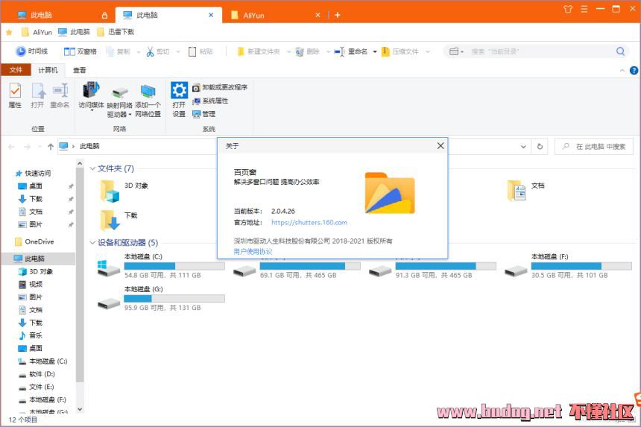The image size is (641, 427).
Task: Open the 用户使用协议 link
Action: [253, 251]
